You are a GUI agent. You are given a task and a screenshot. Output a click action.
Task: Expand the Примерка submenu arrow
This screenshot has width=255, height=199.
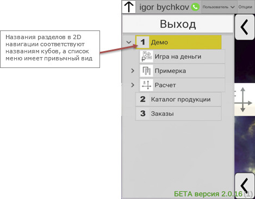point(133,71)
